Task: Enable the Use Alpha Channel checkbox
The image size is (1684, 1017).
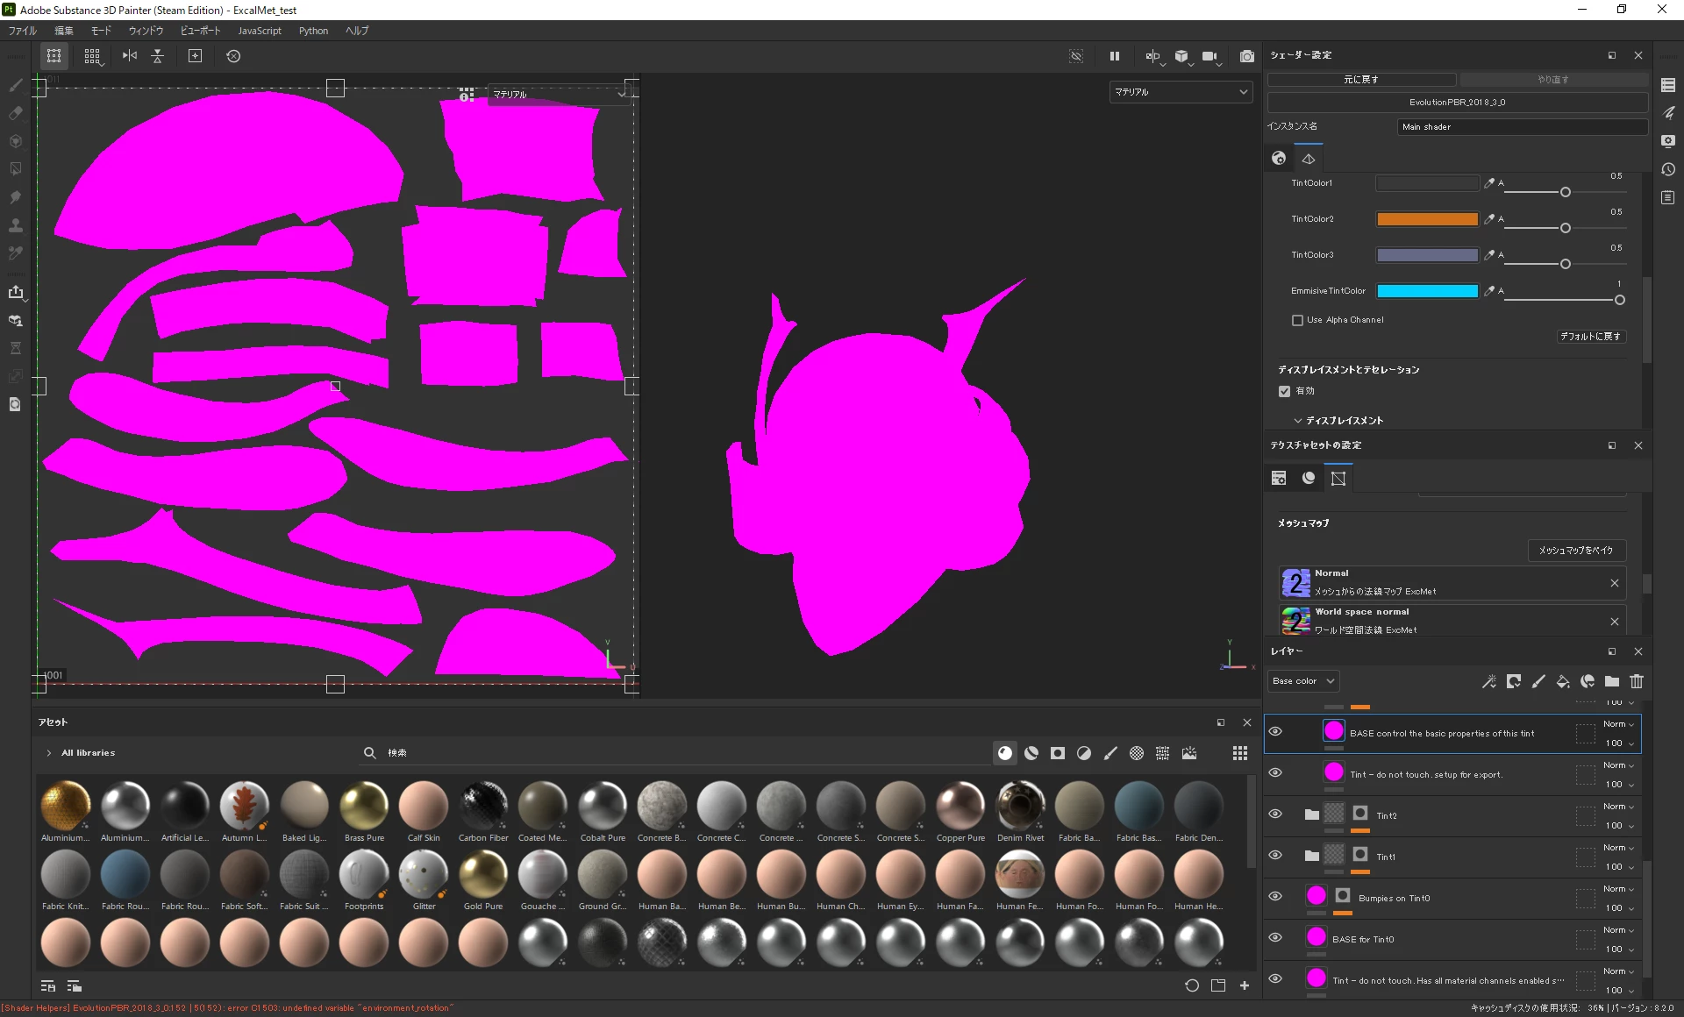Action: coord(1297,320)
